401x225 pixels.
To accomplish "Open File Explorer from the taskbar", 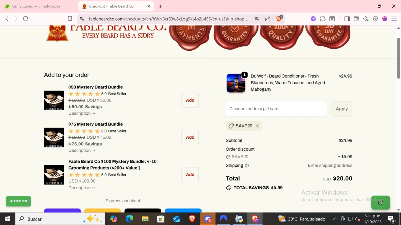I will click(145, 219).
